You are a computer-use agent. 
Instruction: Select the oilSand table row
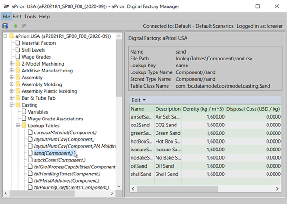pyautogui.click(x=206, y=166)
